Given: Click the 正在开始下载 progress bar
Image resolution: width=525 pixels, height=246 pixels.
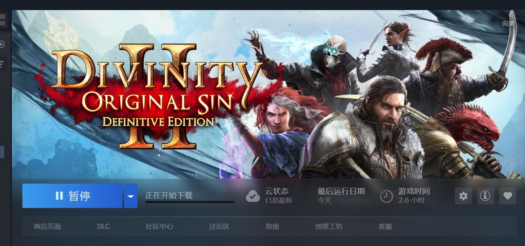Looking at the screenshot, I should click(x=190, y=202).
